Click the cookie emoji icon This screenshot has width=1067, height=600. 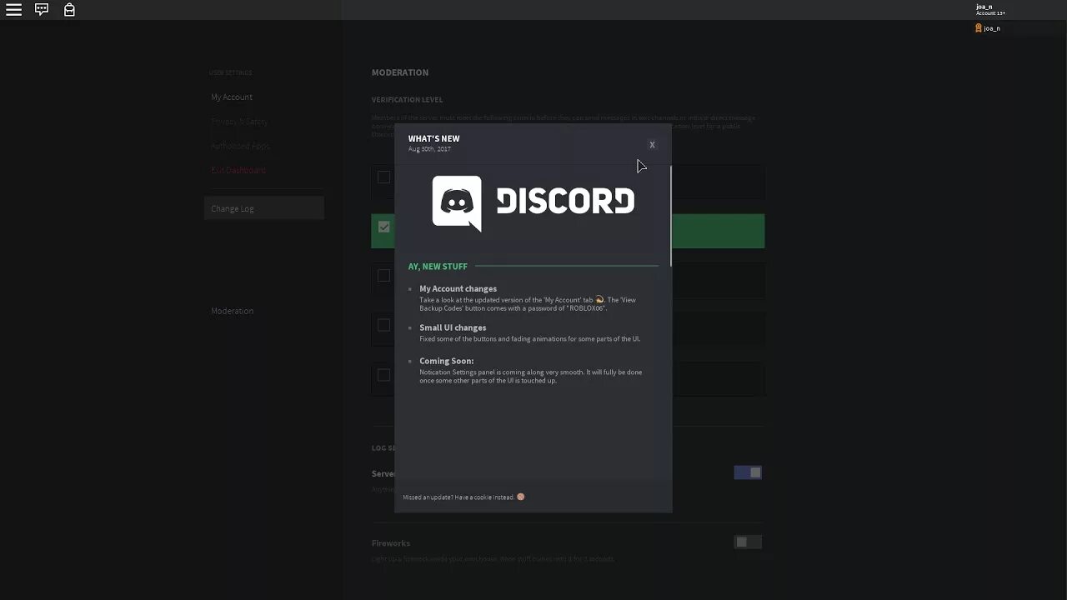pyautogui.click(x=521, y=497)
